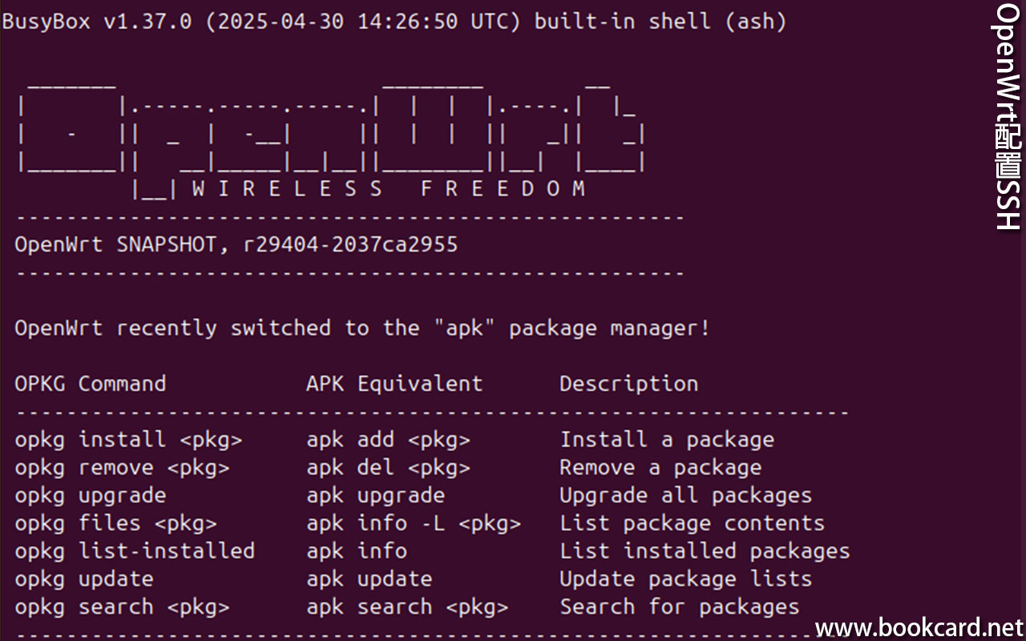Select the "opkg remove <pkg>" command text

click(x=122, y=468)
